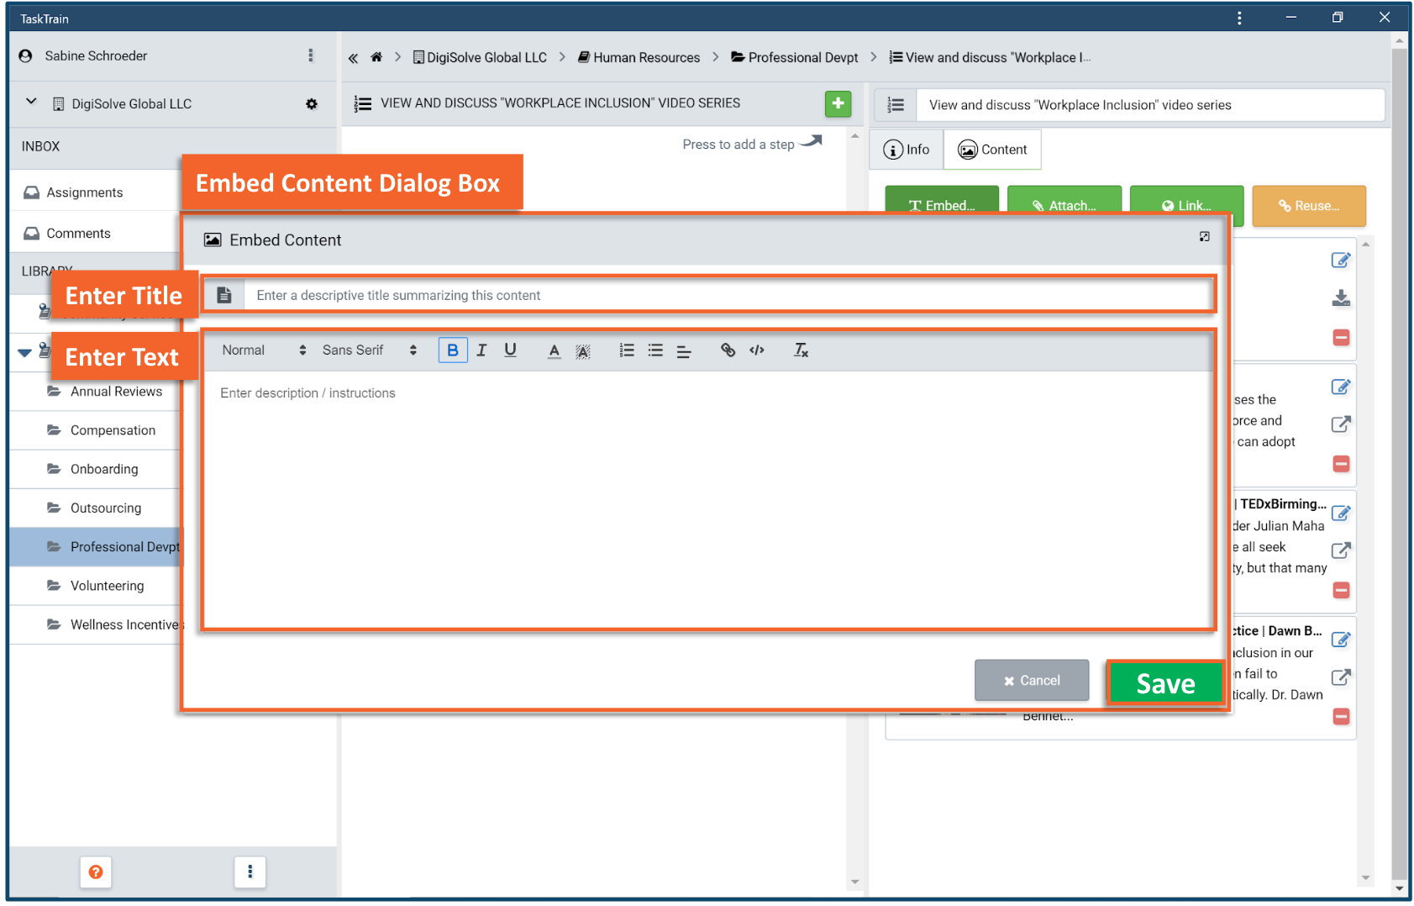The width and height of the screenshot is (1414, 906).
Task: Add a step with green plus button
Action: 838,103
